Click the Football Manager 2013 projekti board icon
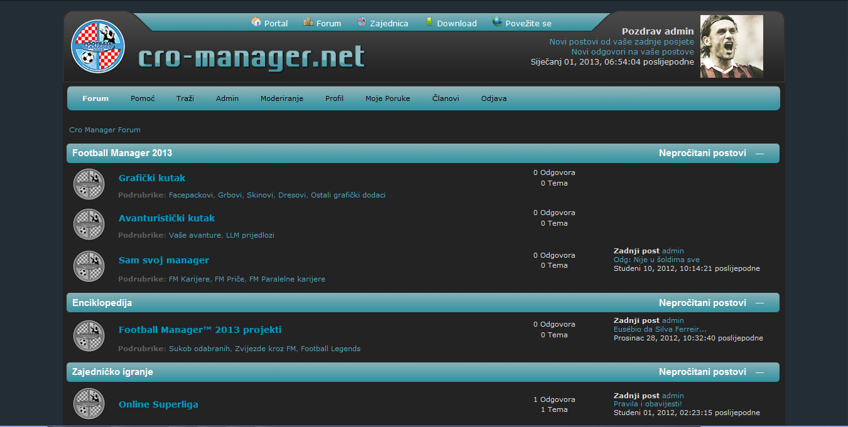The width and height of the screenshot is (848, 427). (89, 335)
